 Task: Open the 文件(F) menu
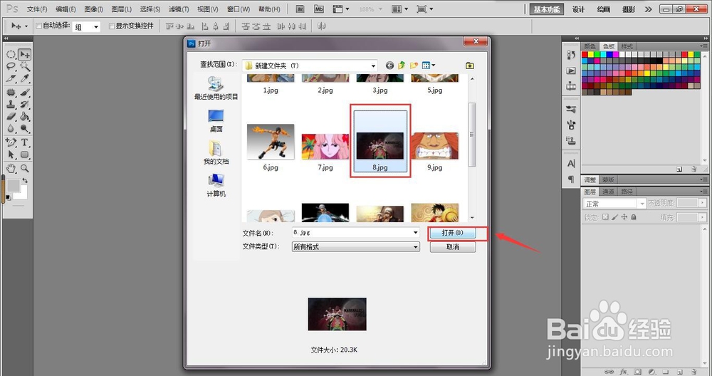click(x=37, y=9)
